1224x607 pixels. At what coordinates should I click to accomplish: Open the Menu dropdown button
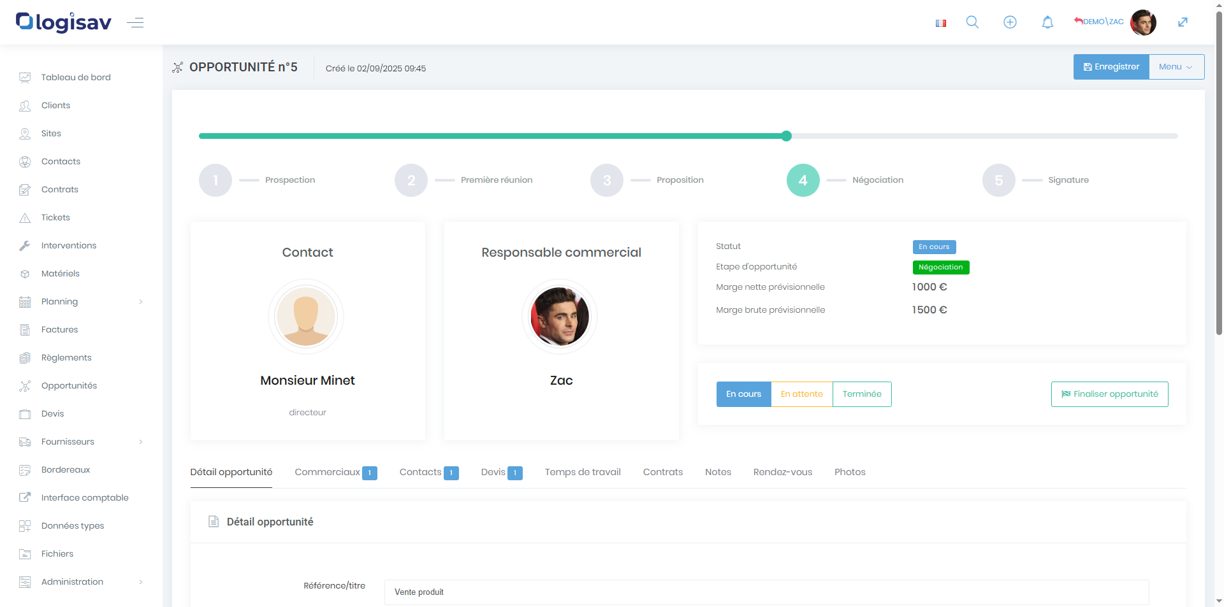pos(1176,67)
